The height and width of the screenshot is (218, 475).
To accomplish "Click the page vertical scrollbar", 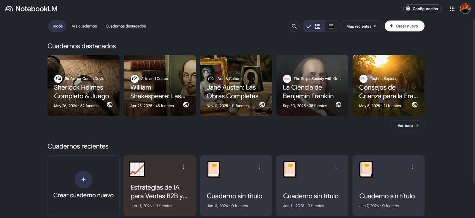I will click(474, 101).
